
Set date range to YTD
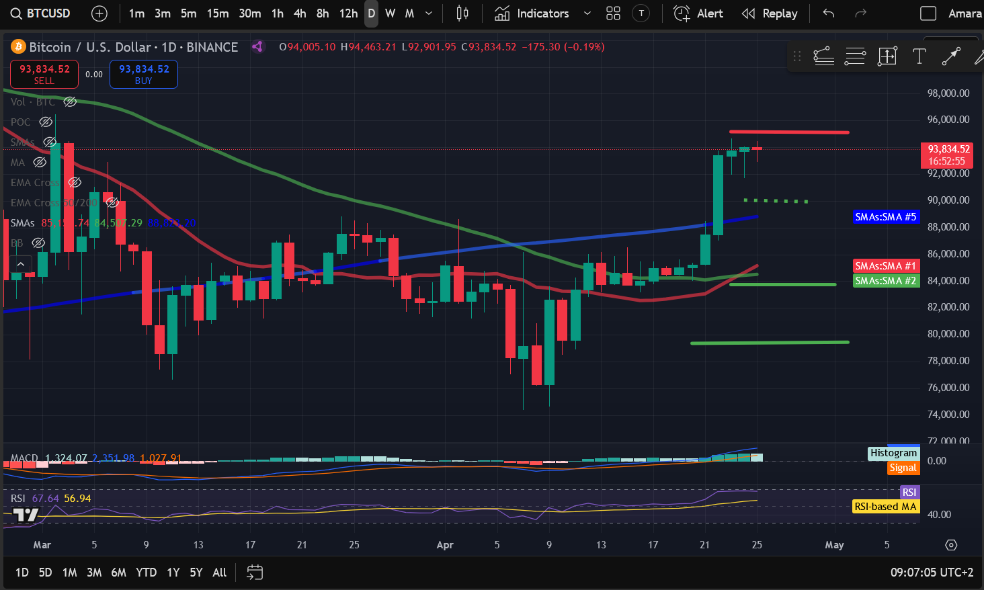coord(146,573)
